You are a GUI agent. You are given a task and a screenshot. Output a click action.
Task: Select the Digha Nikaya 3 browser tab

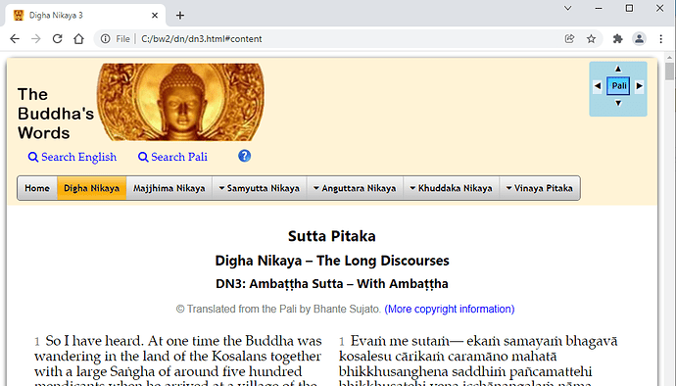(x=85, y=16)
